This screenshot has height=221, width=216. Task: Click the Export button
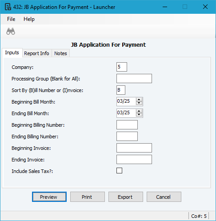point(126,197)
